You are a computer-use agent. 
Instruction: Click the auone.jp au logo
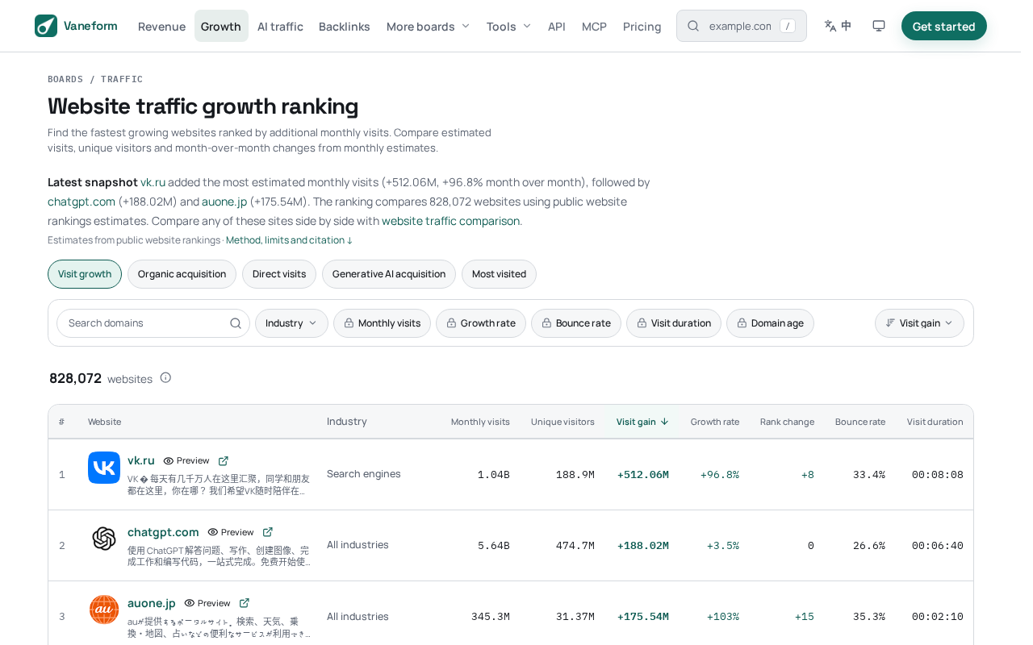click(104, 610)
